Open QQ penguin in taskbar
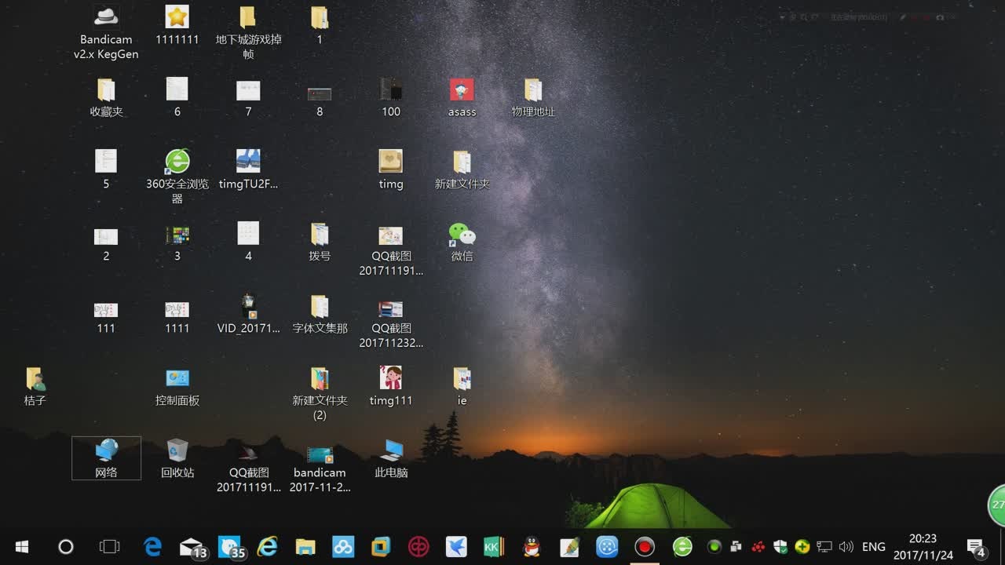The image size is (1005, 565). 532,546
